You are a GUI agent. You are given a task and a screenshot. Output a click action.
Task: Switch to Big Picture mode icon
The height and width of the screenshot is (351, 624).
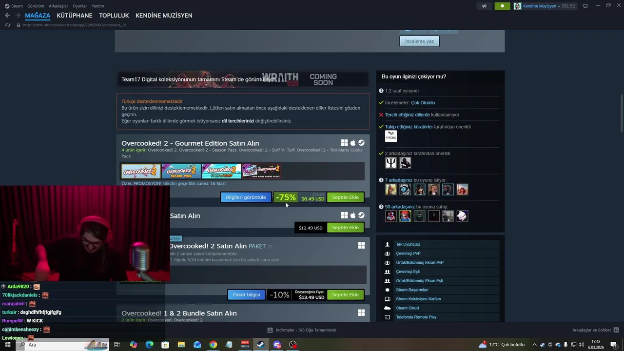(585, 6)
